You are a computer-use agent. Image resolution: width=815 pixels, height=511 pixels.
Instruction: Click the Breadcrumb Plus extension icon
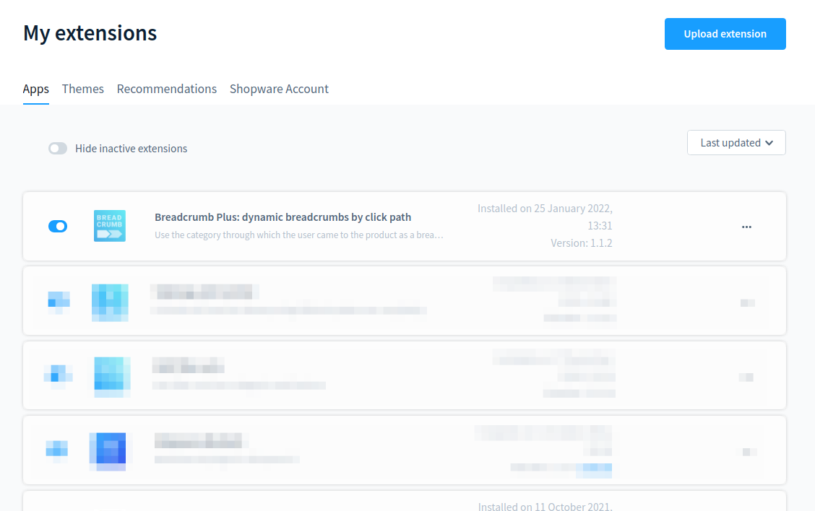coord(110,226)
